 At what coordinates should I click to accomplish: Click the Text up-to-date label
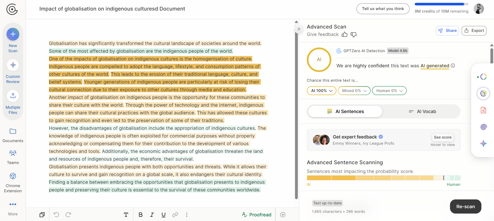(327, 203)
